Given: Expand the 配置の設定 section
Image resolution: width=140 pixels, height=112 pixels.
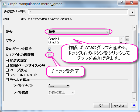Looking at the screenshot, I should 7,61.
